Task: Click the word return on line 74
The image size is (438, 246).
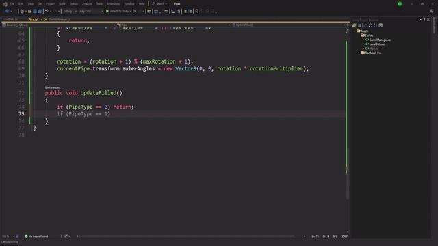Action: [x=122, y=107]
